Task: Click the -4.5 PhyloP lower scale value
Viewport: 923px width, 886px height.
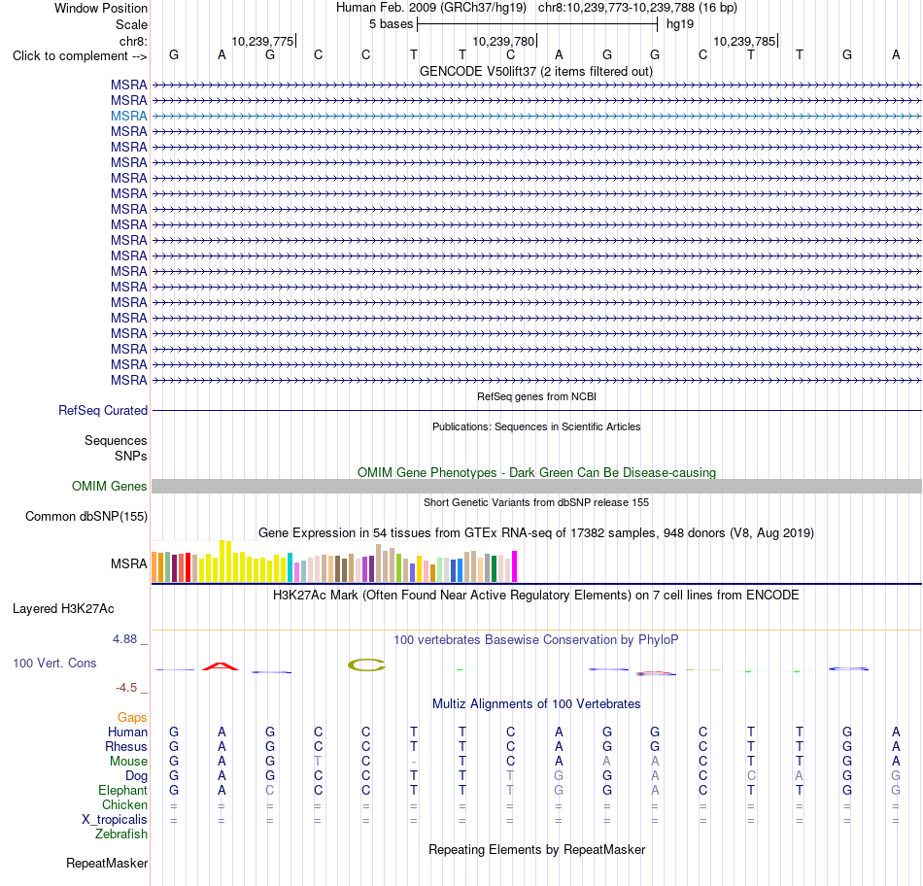Action: (126, 688)
